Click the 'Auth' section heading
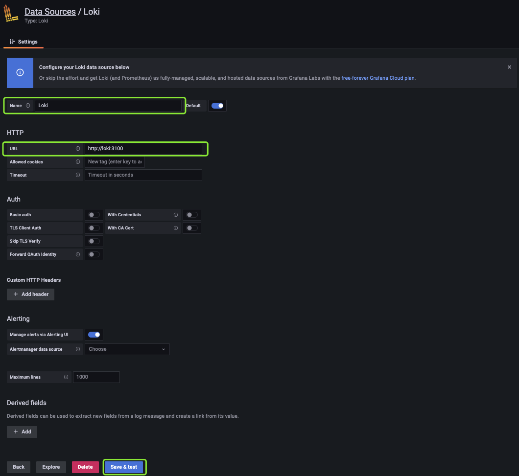519x476 pixels. click(14, 199)
